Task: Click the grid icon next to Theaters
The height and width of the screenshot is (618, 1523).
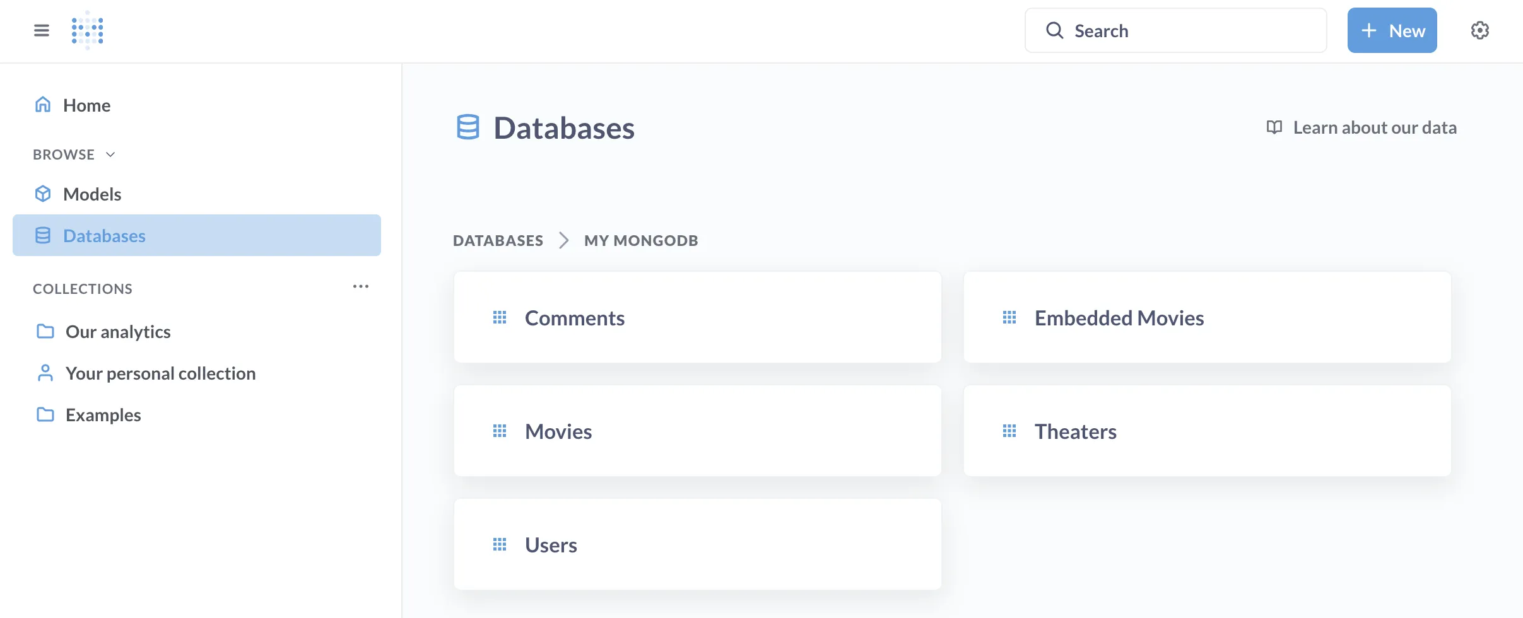Action: 1010,431
